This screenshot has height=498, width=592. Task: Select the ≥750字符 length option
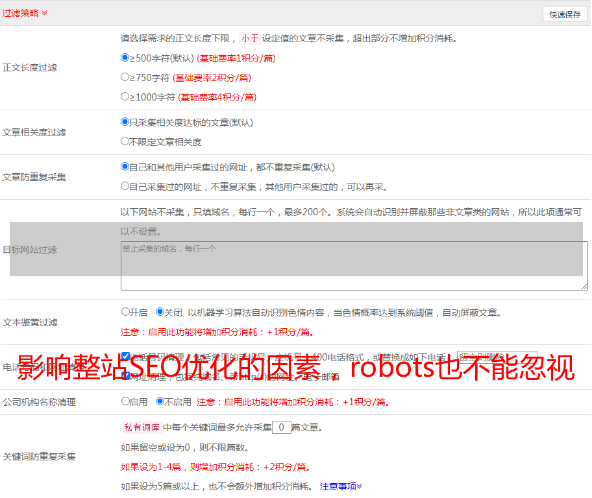[125, 77]
